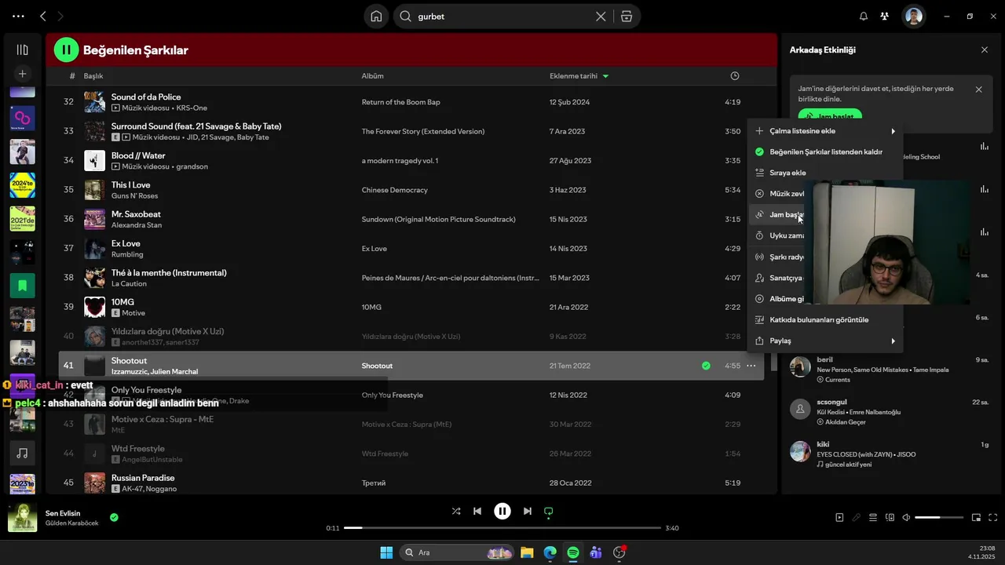
Task: Sort by duration clock icon column
Action: (x=735, y=76)
